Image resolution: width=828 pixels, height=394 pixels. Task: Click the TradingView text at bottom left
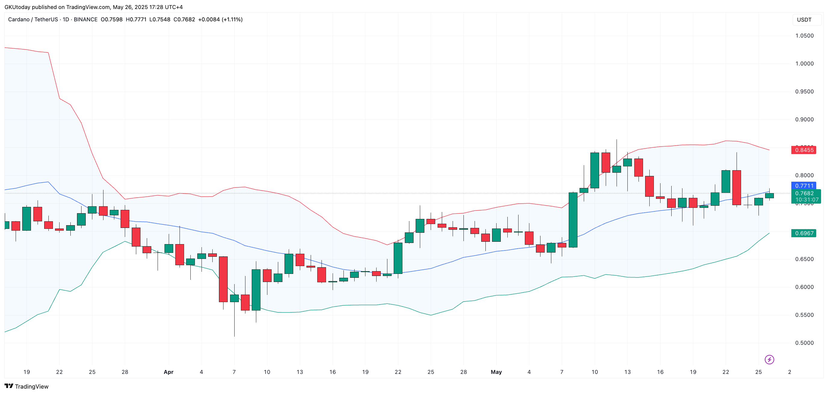point(32,386)
